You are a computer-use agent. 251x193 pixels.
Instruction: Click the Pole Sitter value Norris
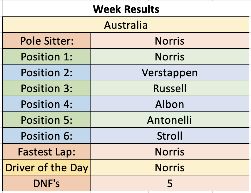(170, 40)
